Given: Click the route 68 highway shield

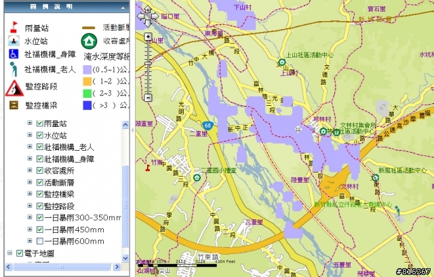Looking at the screenshot, I should pyautogui.click(x=208, y=126).
